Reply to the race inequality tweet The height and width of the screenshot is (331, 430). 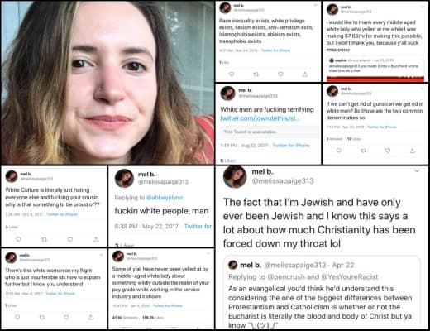(232, 74)
